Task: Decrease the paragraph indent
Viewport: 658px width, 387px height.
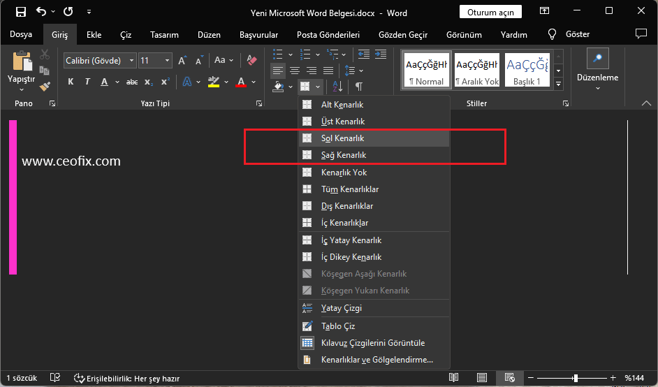Action: [x=363, y=54]
